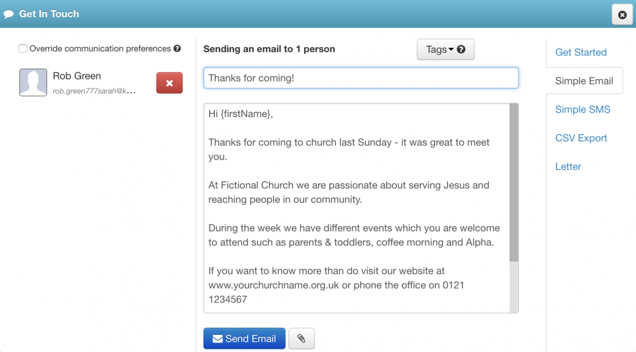This screenshot has width=636, height=352.
Task: Click the paperclip attachment icon
Action: tap(301, 338)
